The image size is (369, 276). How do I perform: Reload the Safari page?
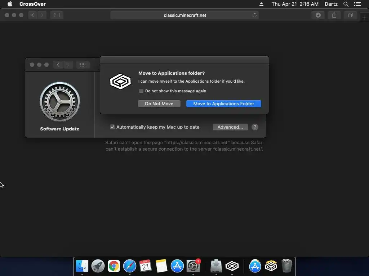click(x=254, y=15)
